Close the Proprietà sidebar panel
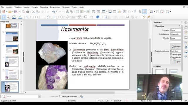 point(182,22)
